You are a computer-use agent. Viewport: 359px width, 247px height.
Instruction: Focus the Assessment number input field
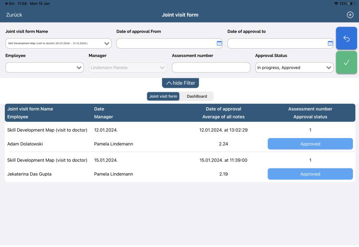[211, 67]
